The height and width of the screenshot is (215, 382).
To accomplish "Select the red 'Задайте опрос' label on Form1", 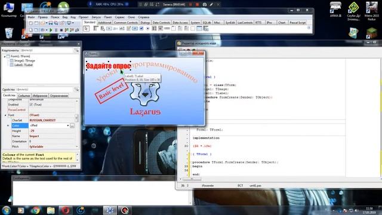I will coord(109,66).
